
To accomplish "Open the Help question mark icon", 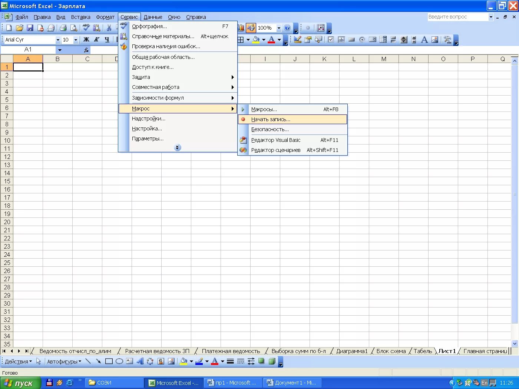I will click(287, 28).
